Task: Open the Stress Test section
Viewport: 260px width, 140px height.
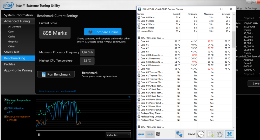Action: point(12,52)
